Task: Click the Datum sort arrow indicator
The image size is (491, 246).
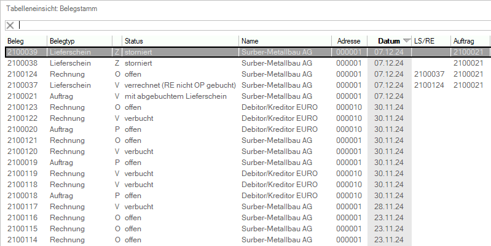Action: (x=406, y=41)
